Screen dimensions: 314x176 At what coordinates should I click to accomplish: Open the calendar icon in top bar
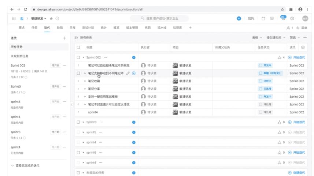[x=263, y=18]
